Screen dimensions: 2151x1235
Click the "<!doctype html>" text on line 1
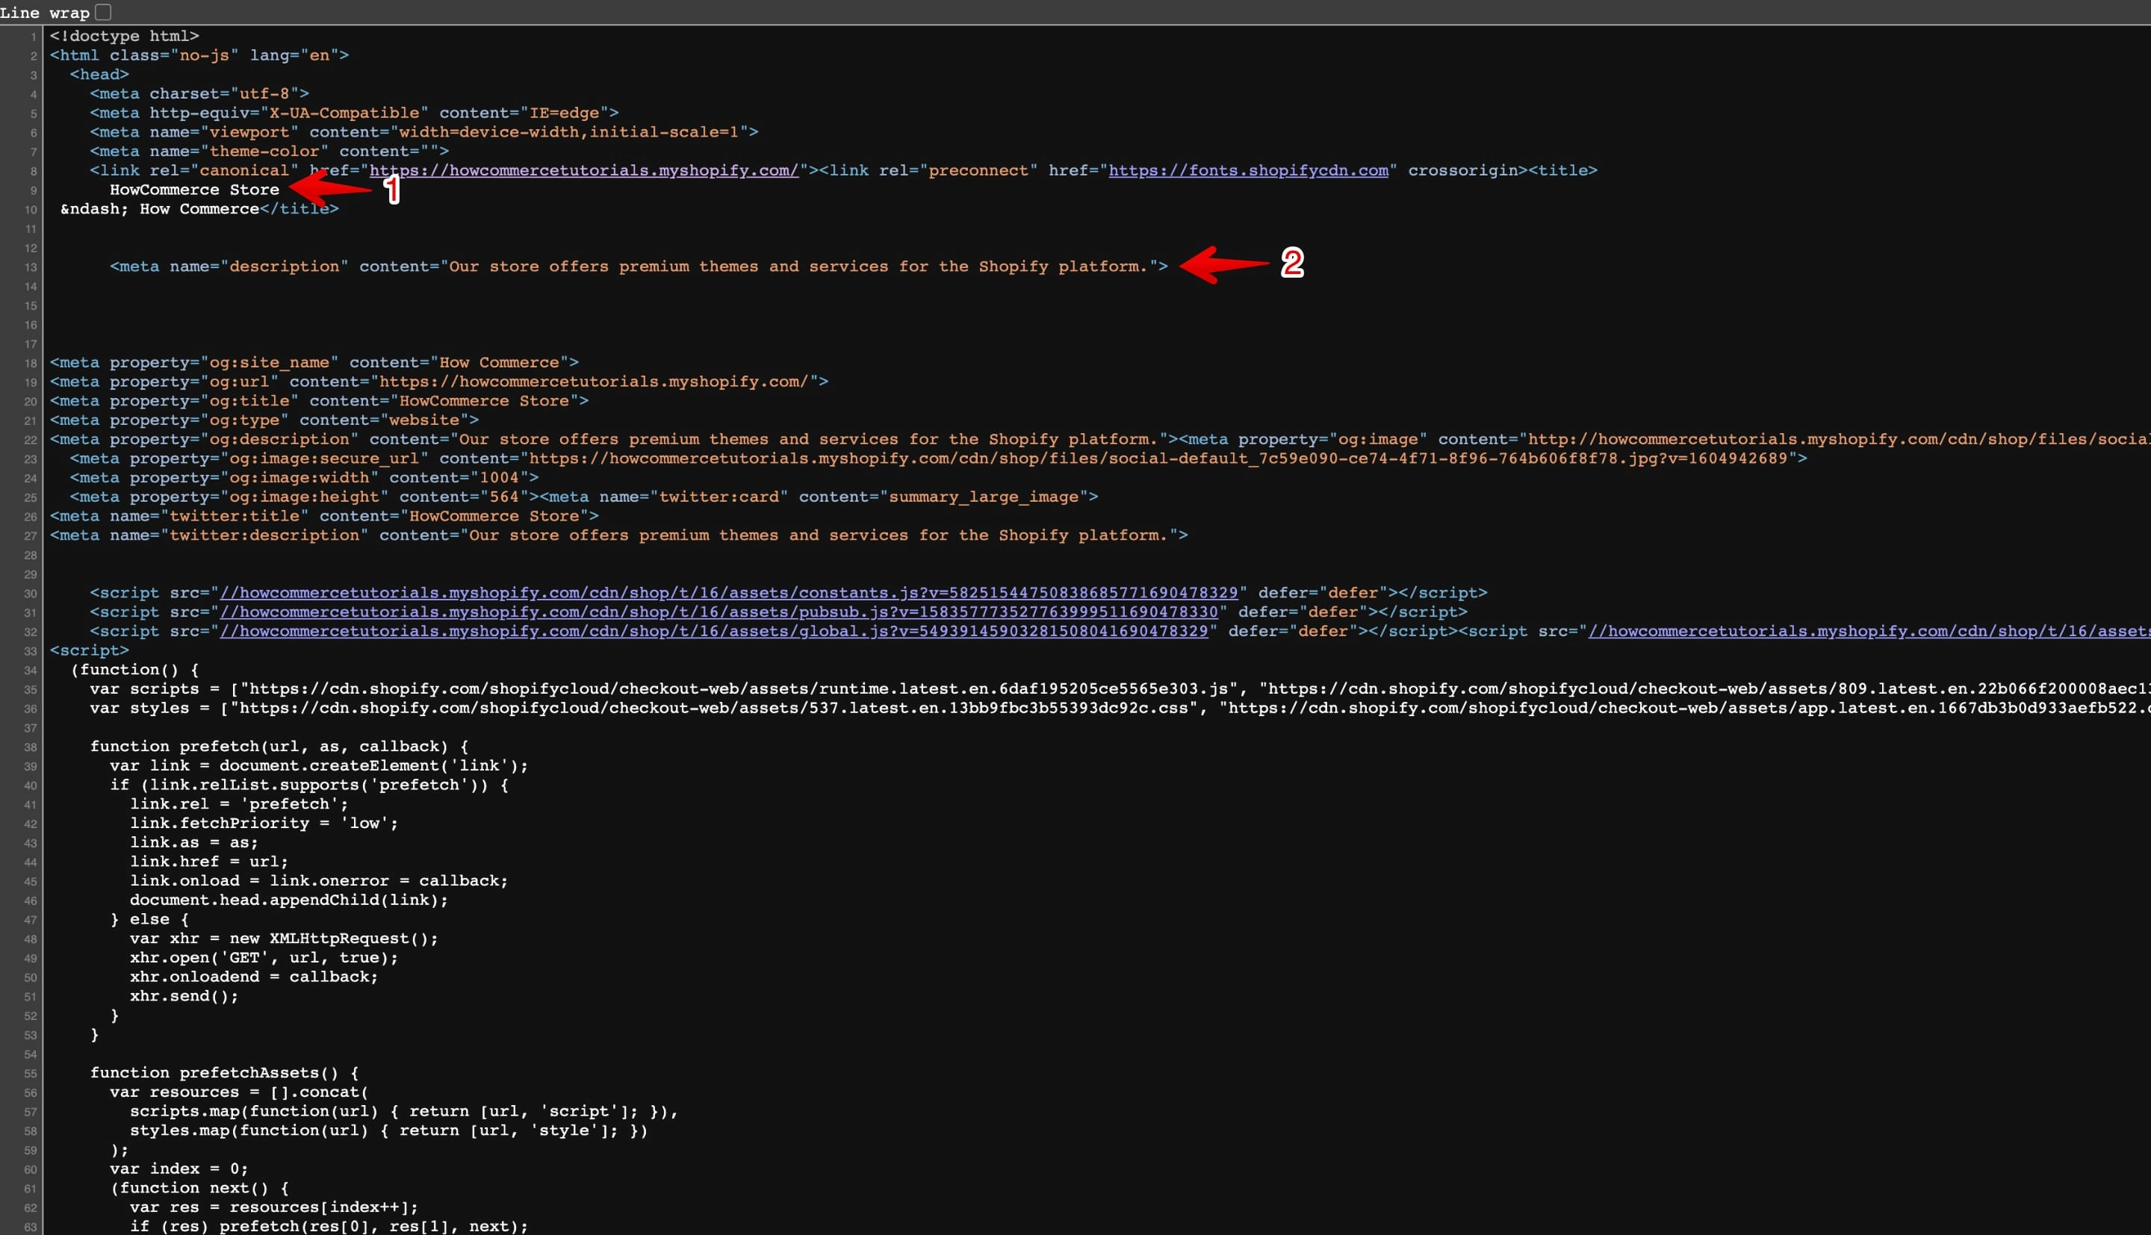click(x=124, y=36)
